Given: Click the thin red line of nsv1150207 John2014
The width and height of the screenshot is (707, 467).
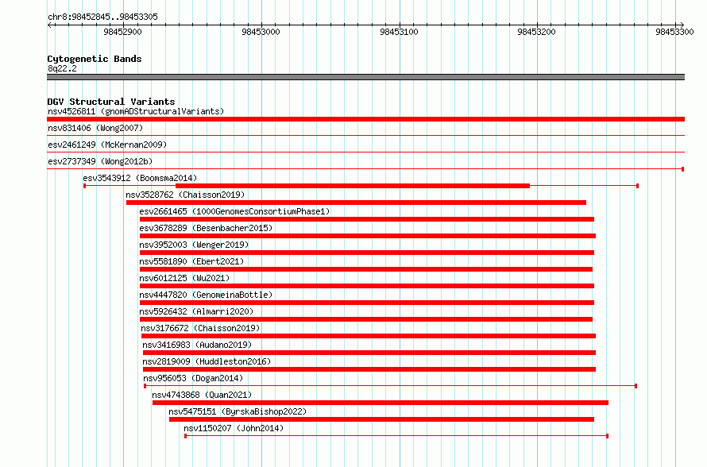Looking at the screenshot, I should 396,436.
